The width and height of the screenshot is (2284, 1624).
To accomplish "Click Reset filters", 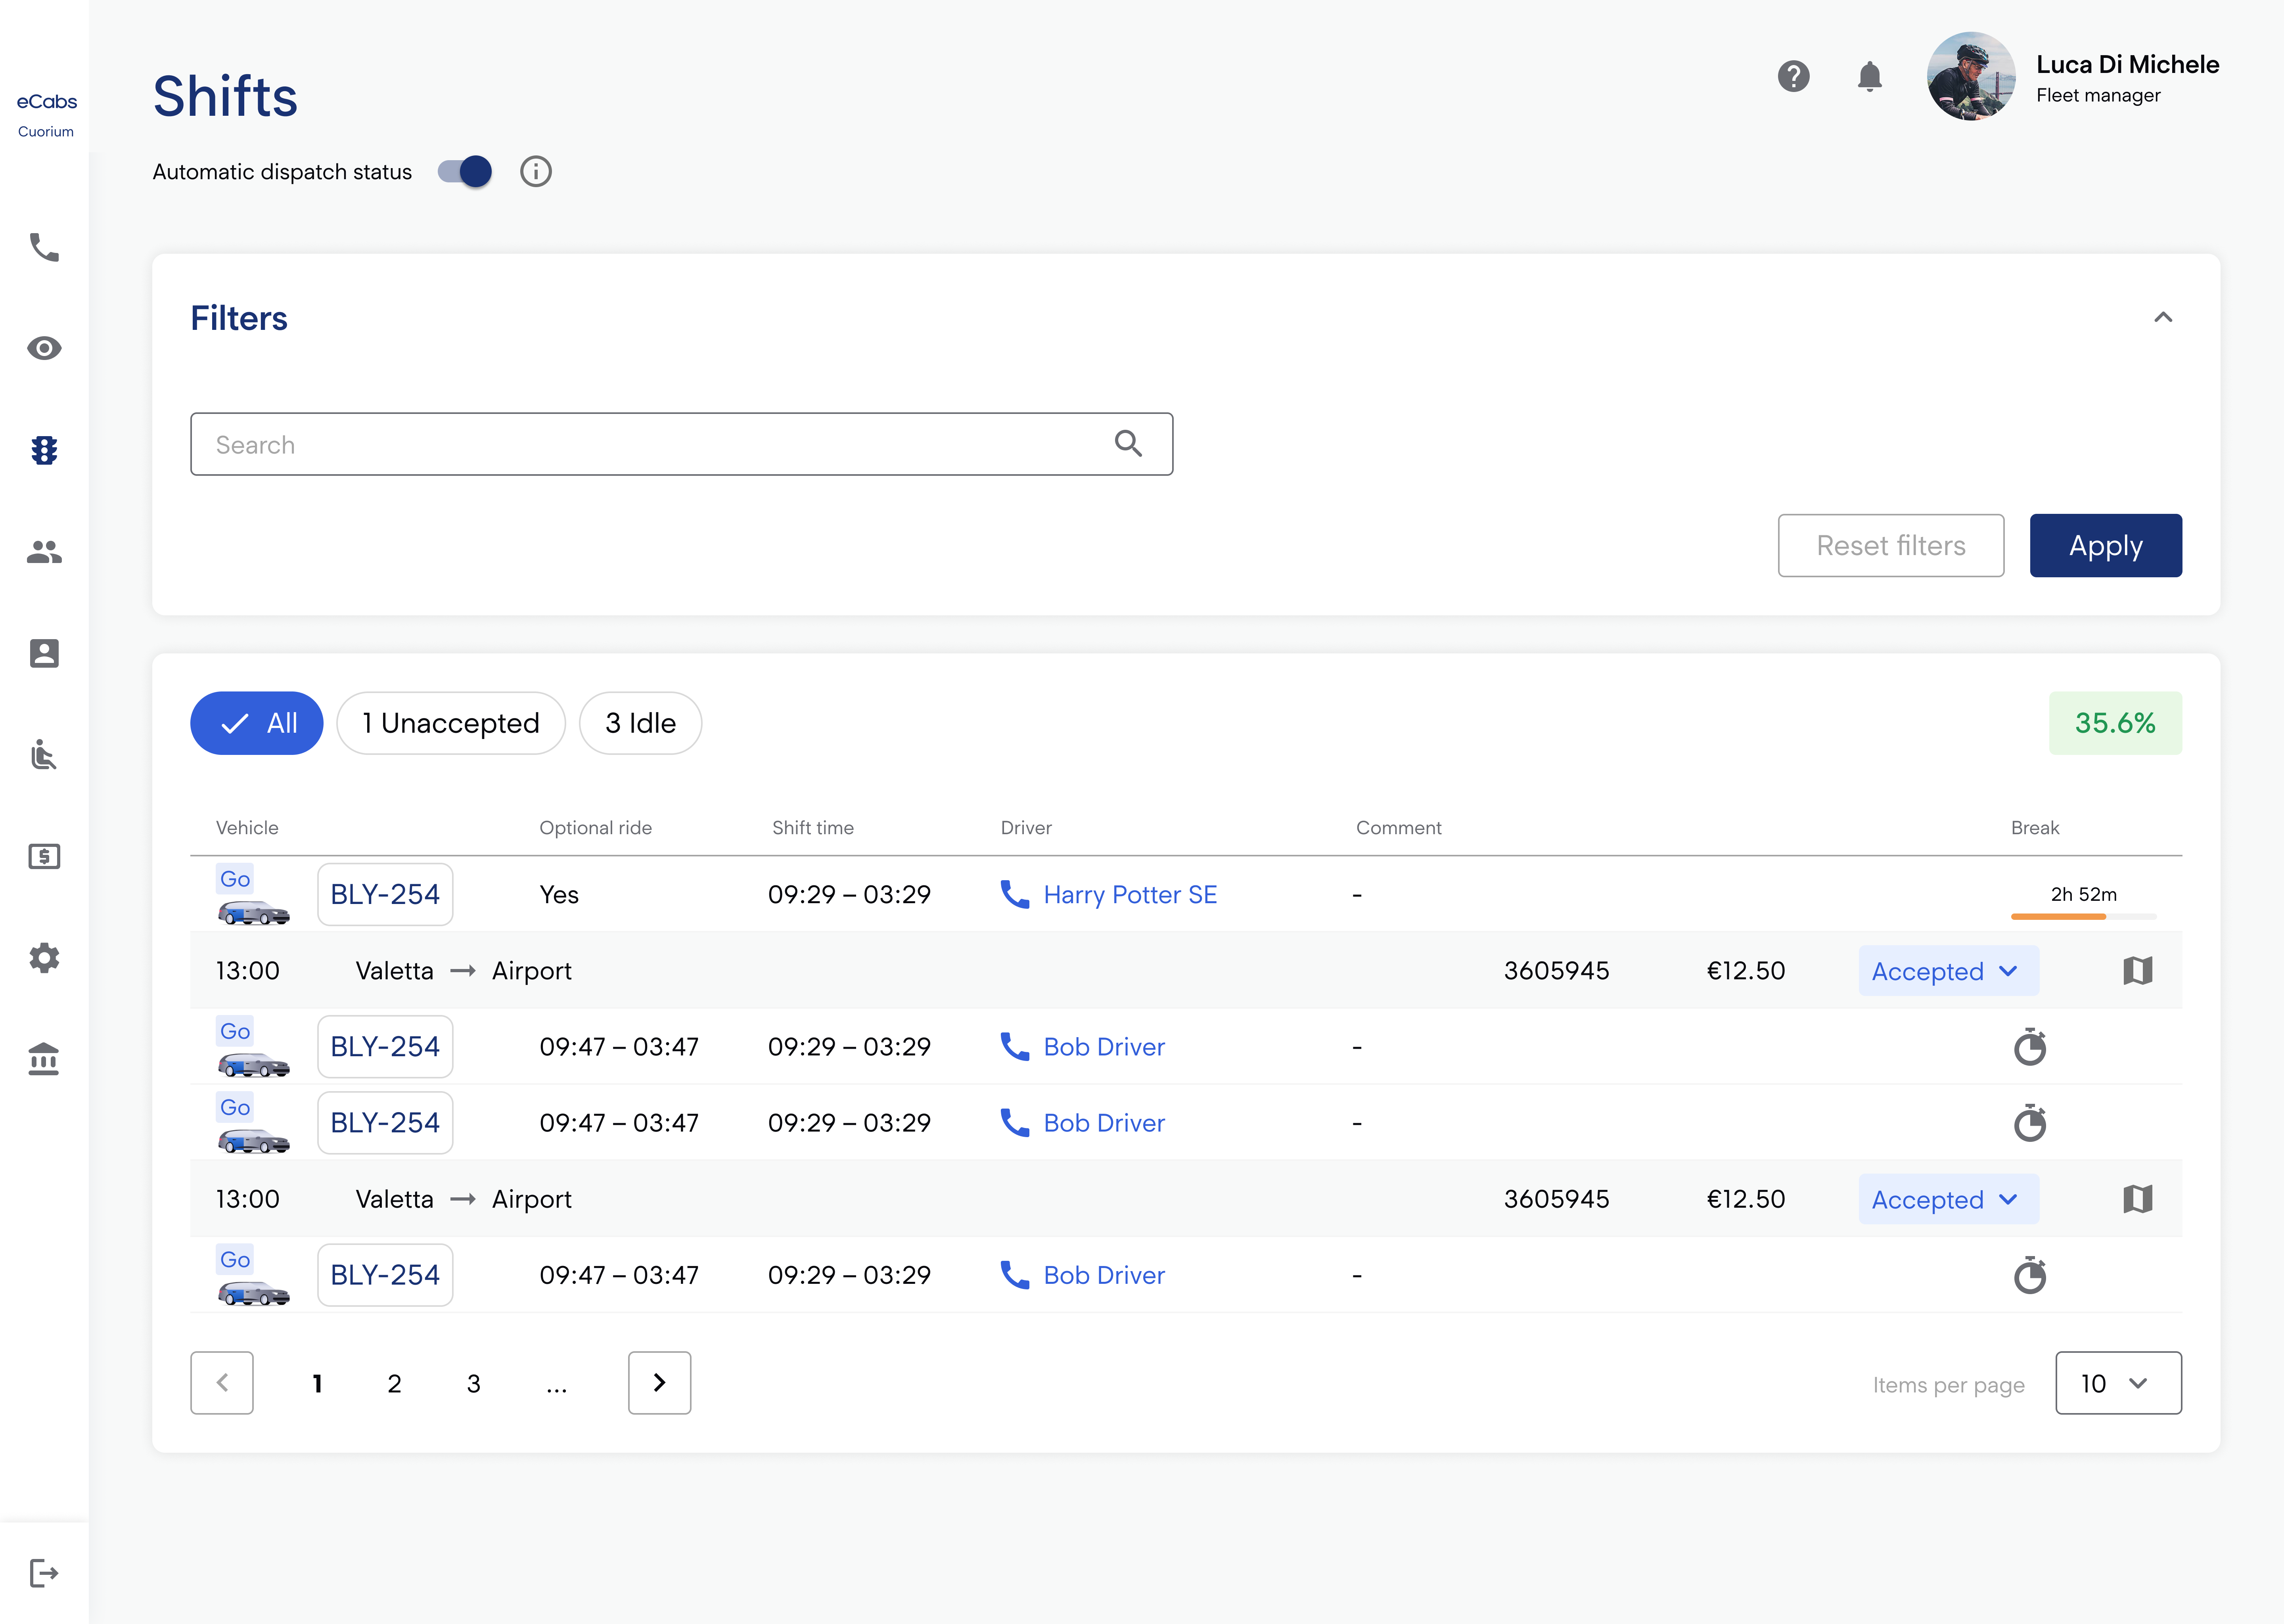I will (1891, 545).
